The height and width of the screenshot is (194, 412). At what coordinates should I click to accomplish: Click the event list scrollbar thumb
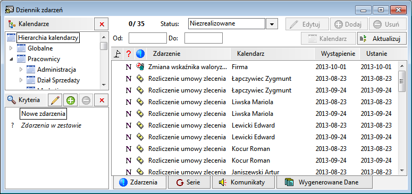[x=402, y=81]
